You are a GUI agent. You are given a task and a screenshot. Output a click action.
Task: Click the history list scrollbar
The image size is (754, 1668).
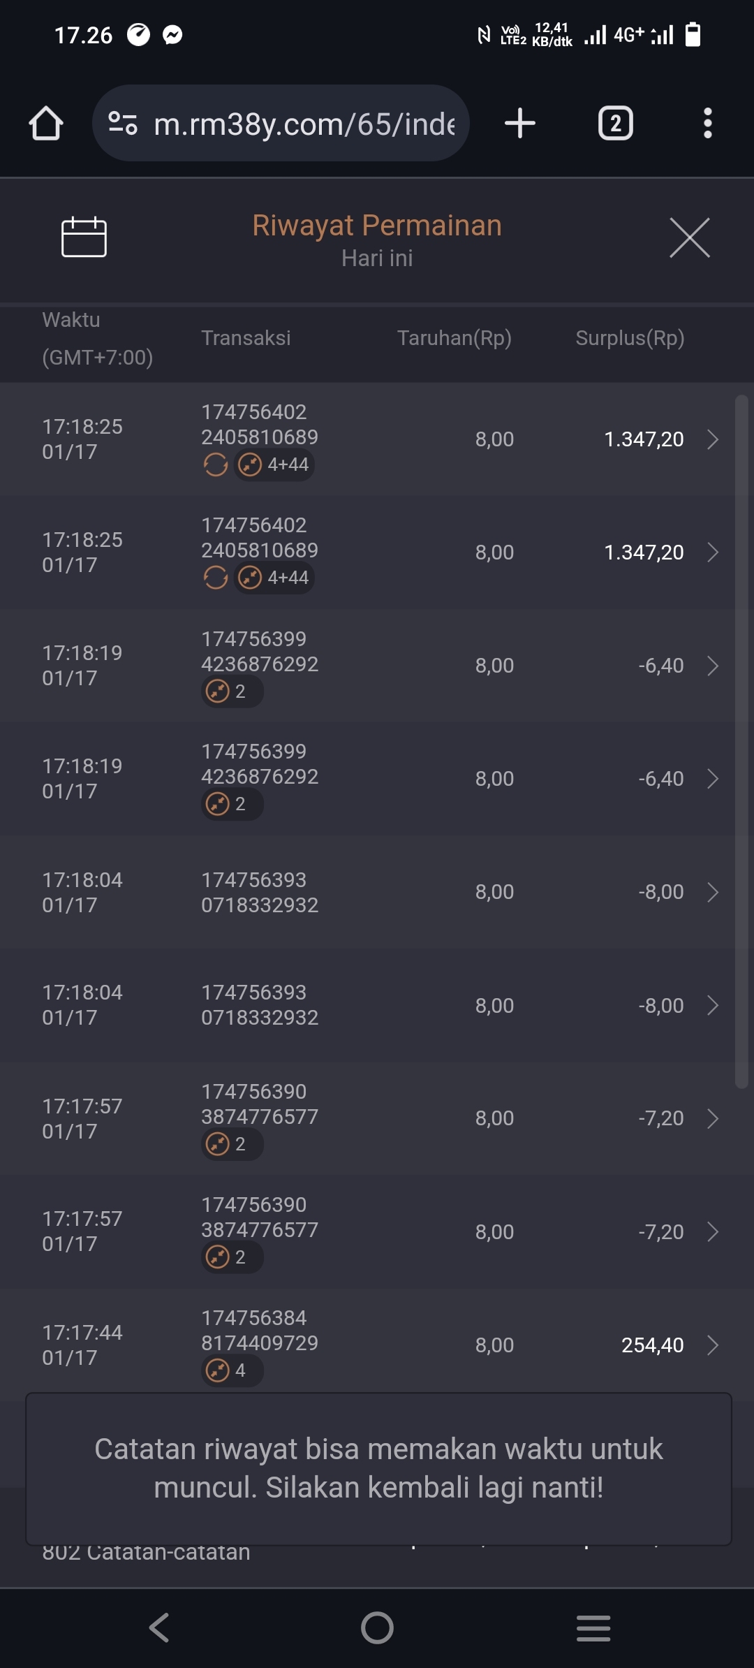pyautogui.click(x=741, y=740)
